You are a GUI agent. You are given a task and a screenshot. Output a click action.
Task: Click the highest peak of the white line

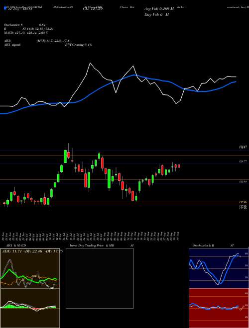click(90, 63)
